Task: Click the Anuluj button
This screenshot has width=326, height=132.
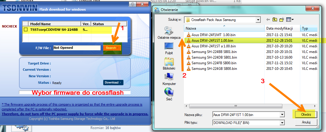Action: tap(306, 122)
